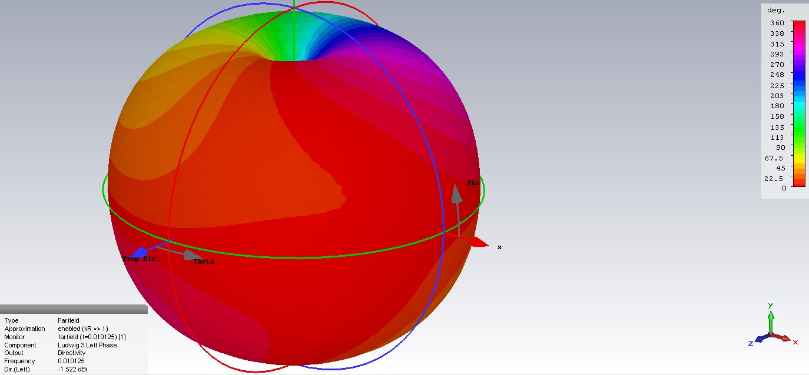Click the yellow band of the legend color bar

[798, 158]
